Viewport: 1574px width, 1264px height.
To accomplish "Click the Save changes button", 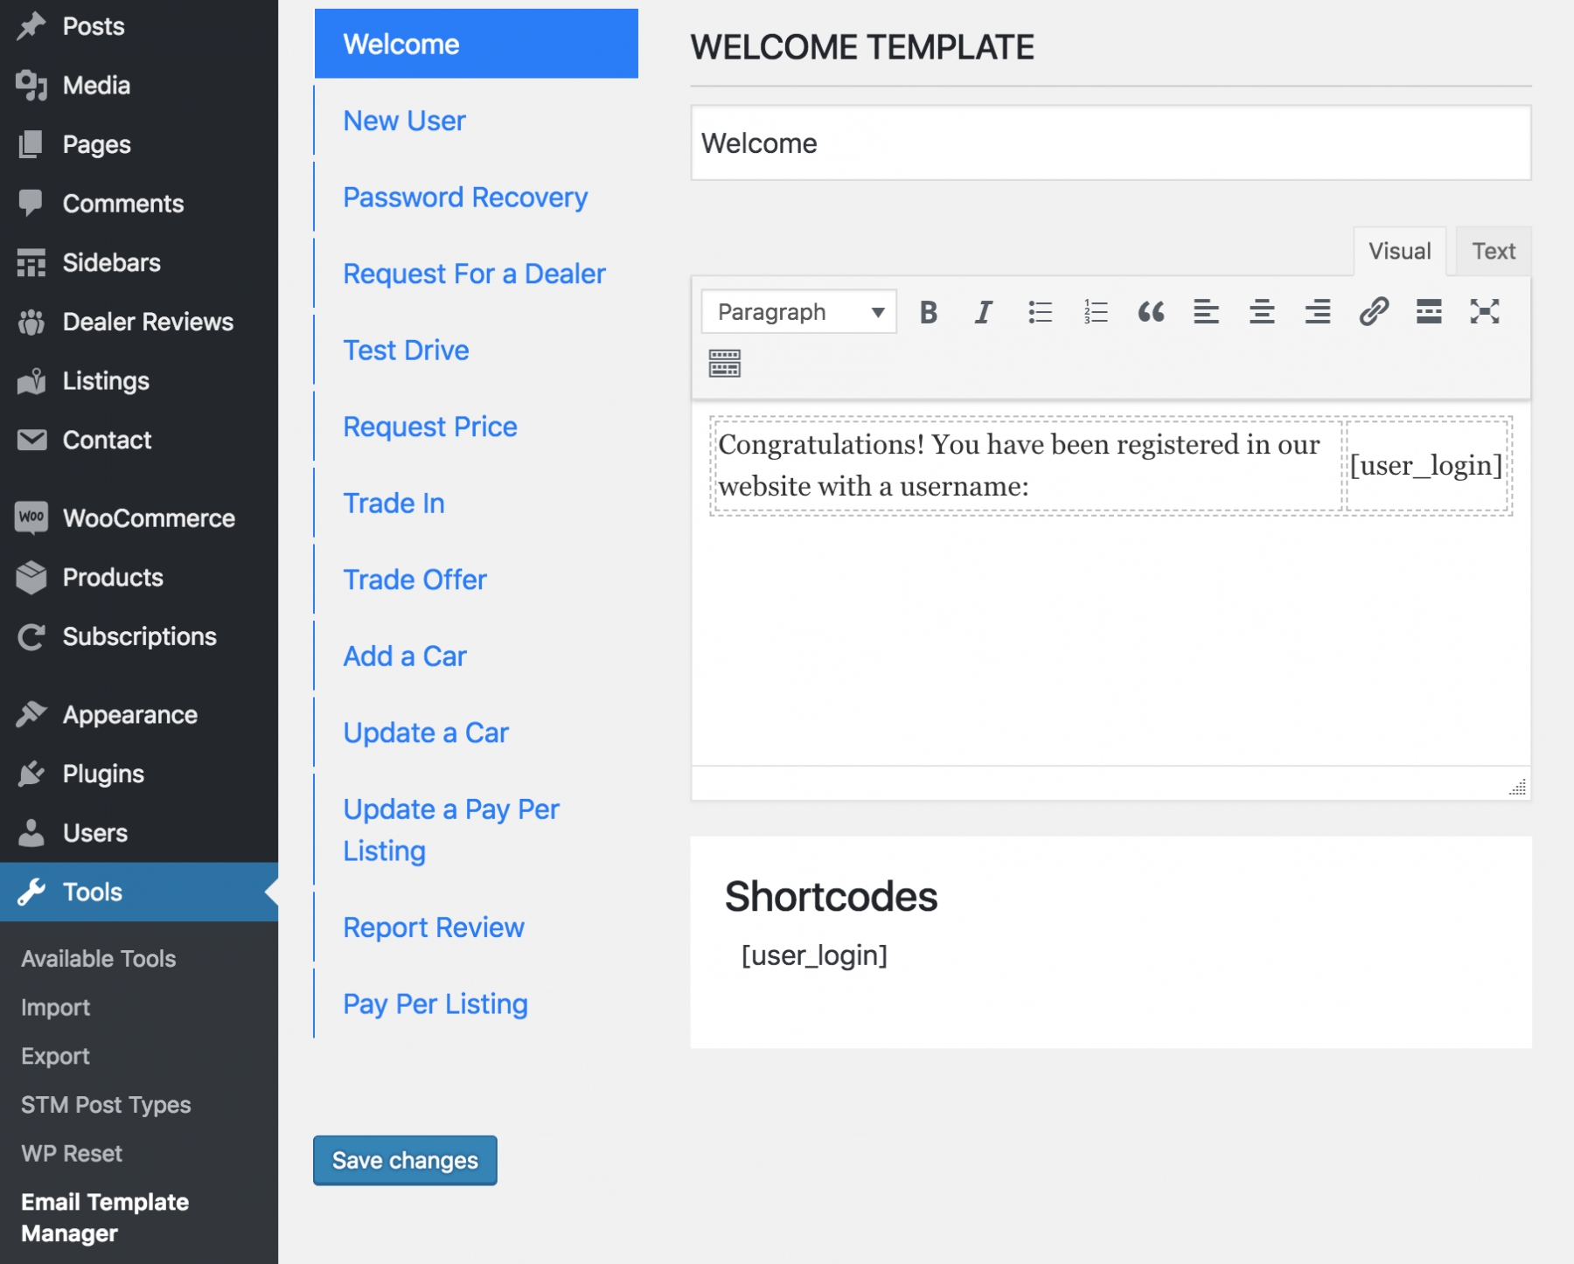I will [405, 1160].
